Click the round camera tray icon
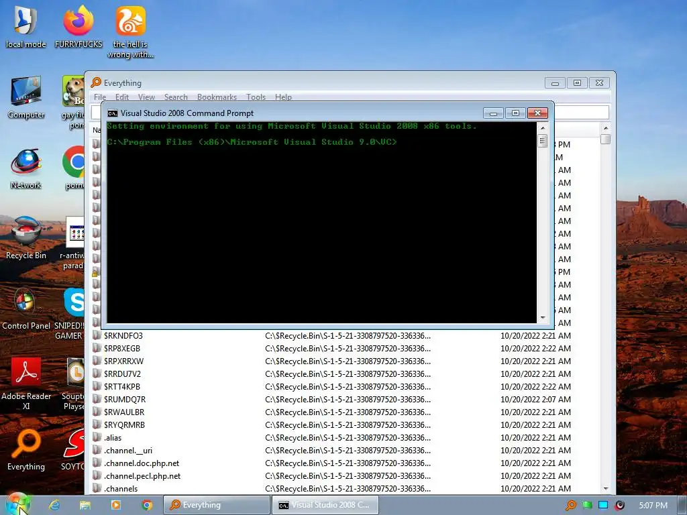The image size is (687, 515). point(619,506)
